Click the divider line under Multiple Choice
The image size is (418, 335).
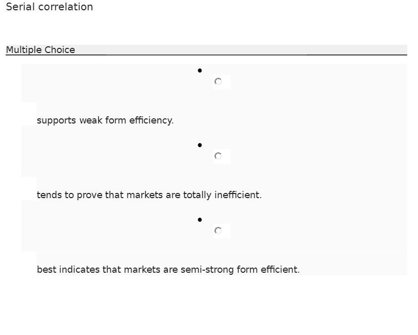(x=206, y=55)
